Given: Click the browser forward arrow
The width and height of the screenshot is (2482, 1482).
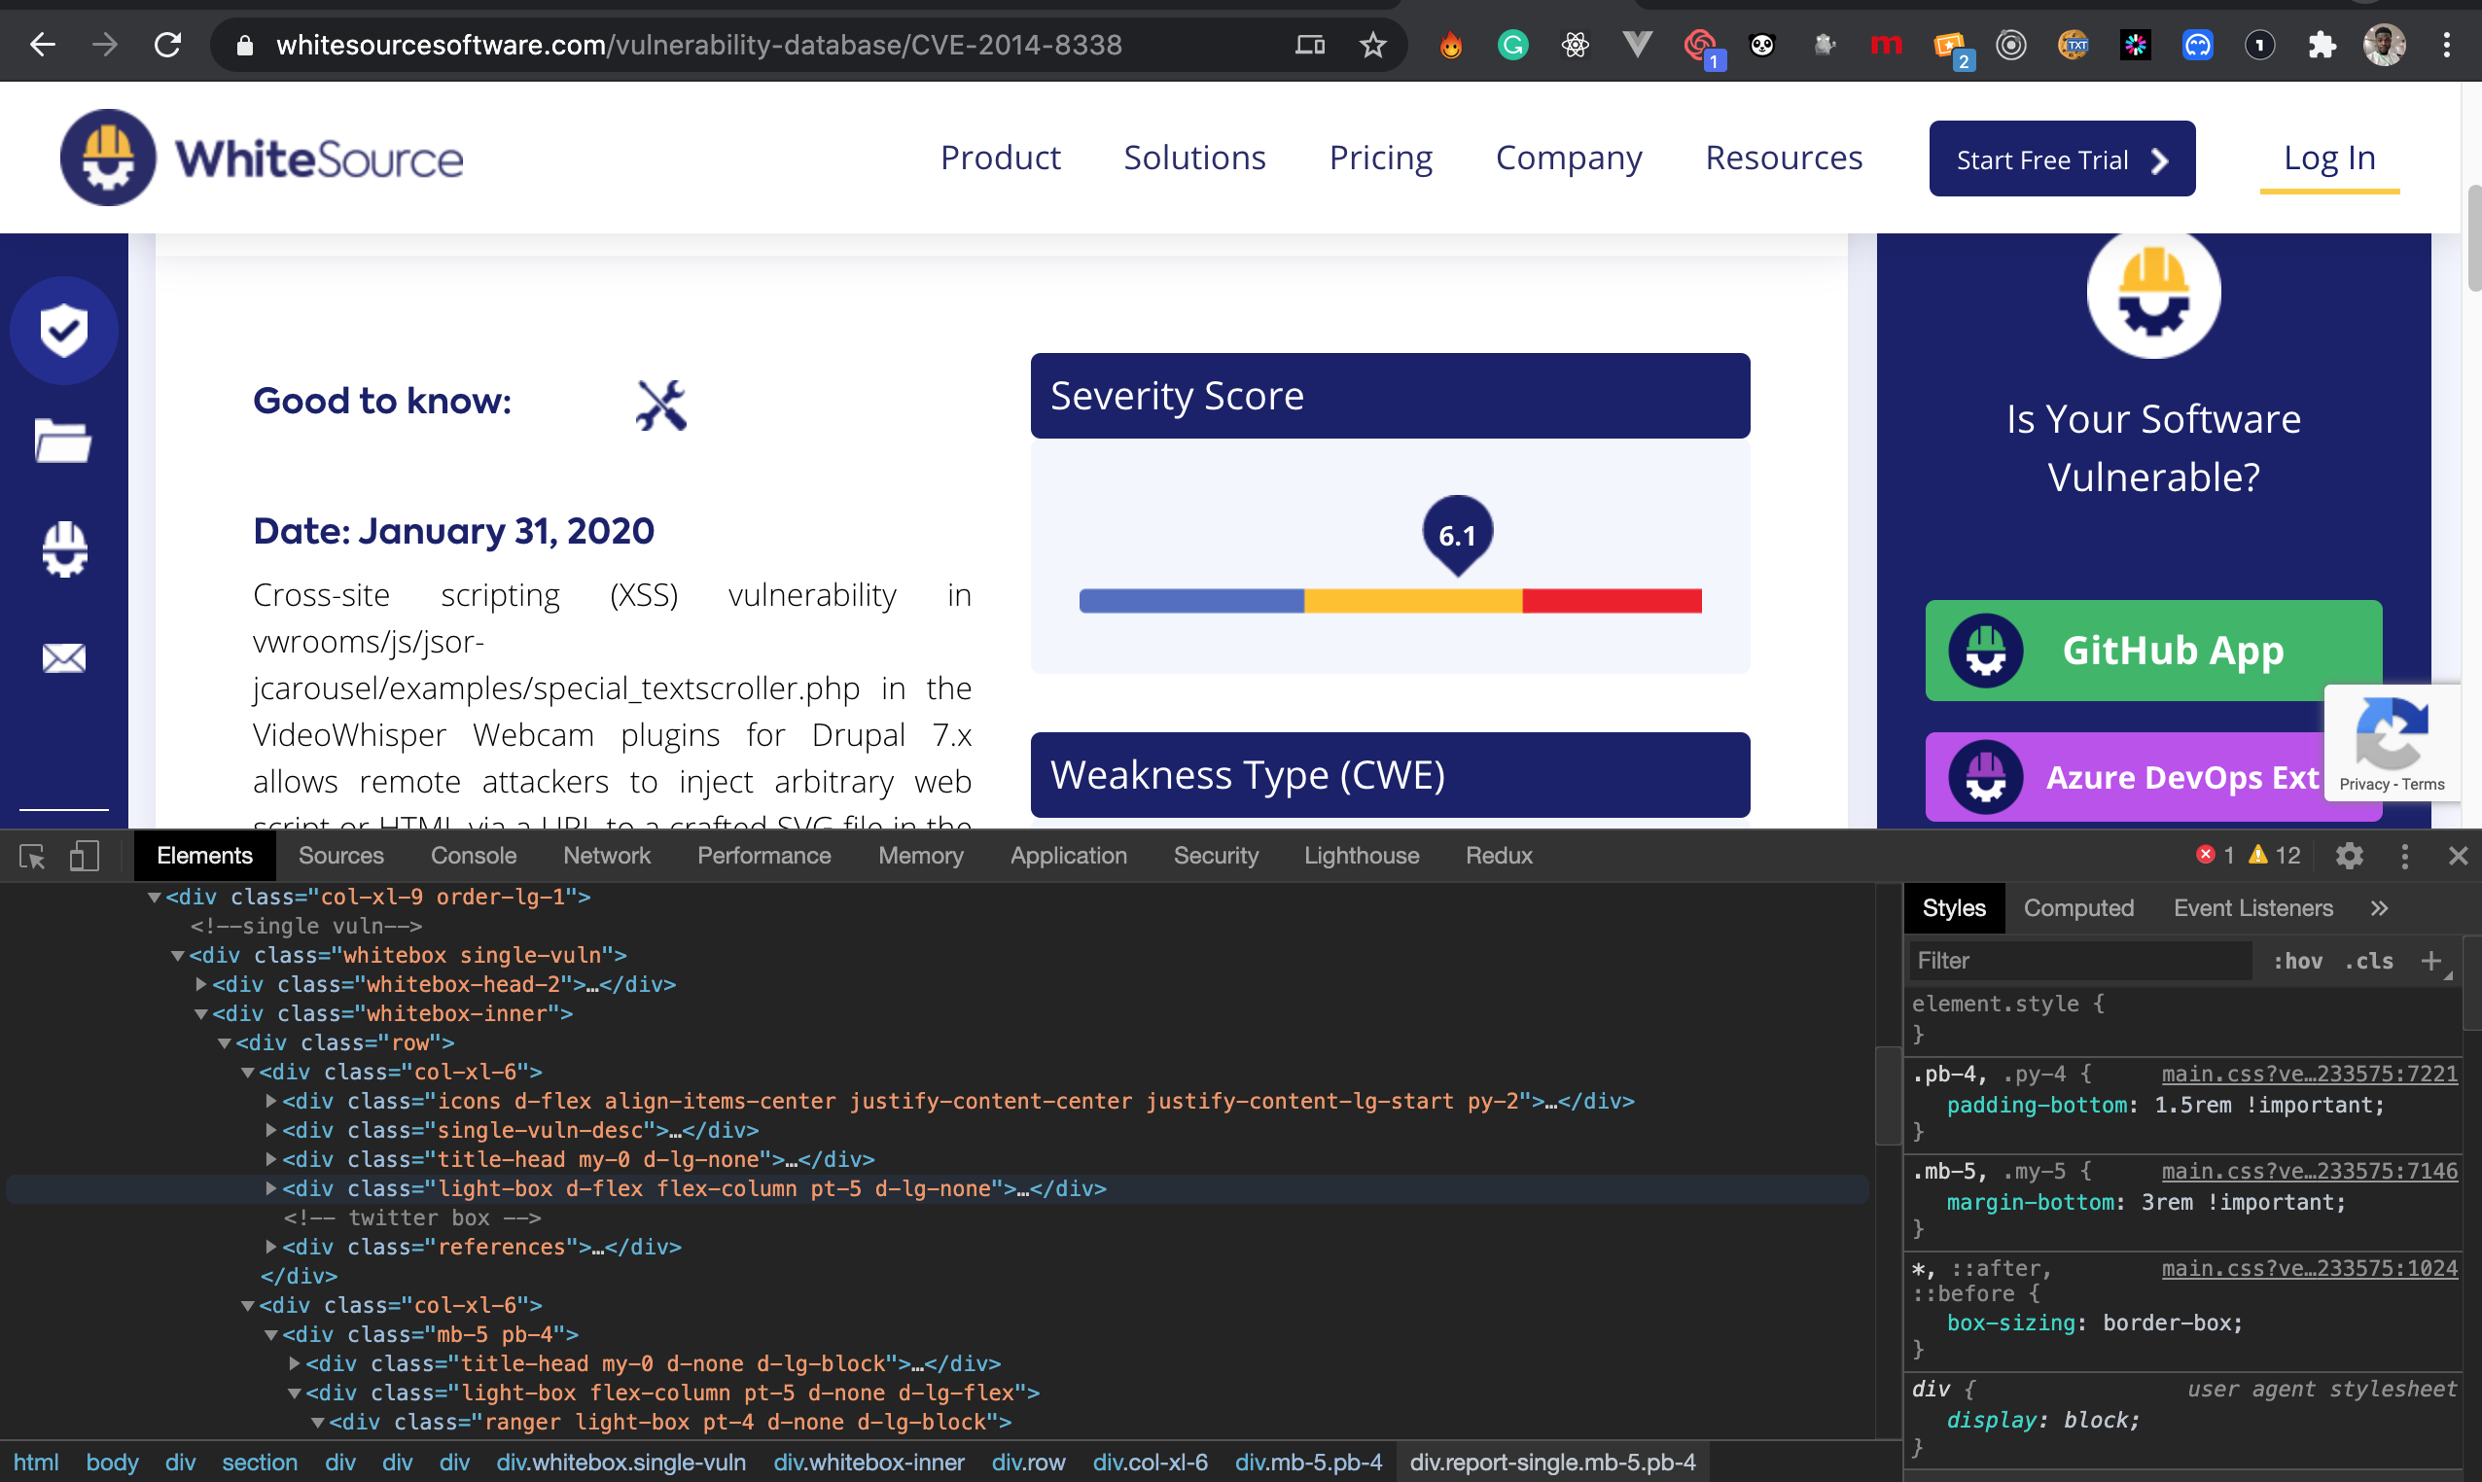Looking at the screenshot, I should (x=105, y=45).
